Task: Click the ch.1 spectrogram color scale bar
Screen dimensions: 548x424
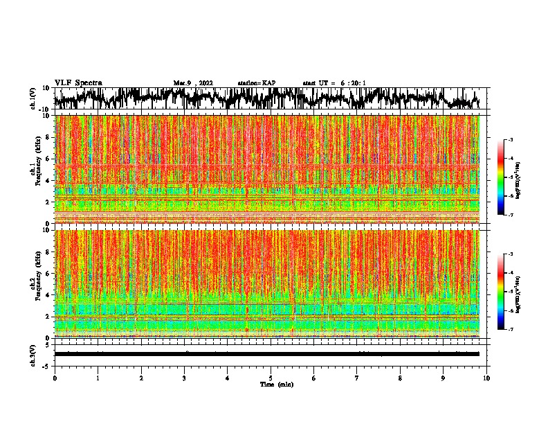Action: tap(501, 177)
